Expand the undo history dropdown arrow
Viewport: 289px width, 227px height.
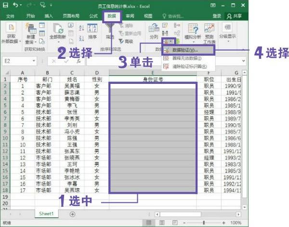click(21, 5)
